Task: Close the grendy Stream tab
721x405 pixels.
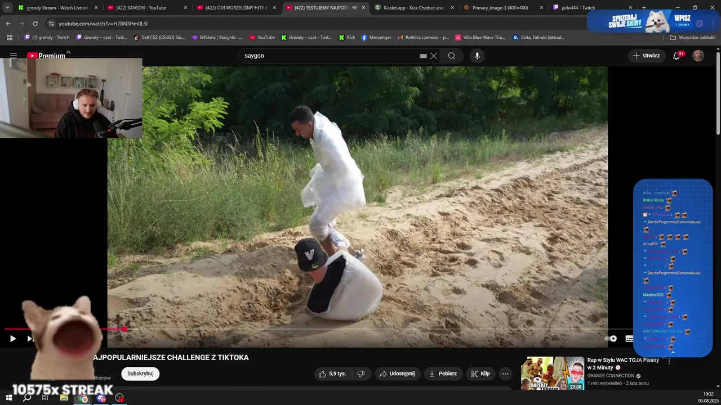Action: pos(96,8)
